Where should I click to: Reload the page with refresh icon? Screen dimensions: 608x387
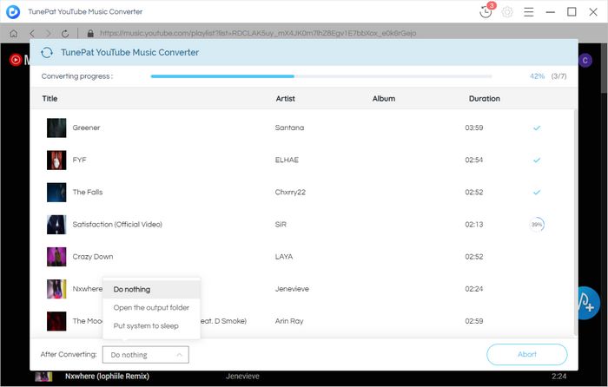coord(65,33)
